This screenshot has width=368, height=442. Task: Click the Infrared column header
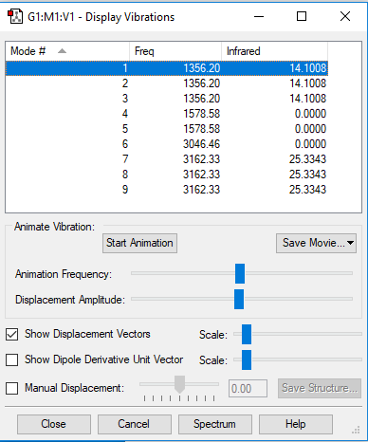click(x=274, y=51)
